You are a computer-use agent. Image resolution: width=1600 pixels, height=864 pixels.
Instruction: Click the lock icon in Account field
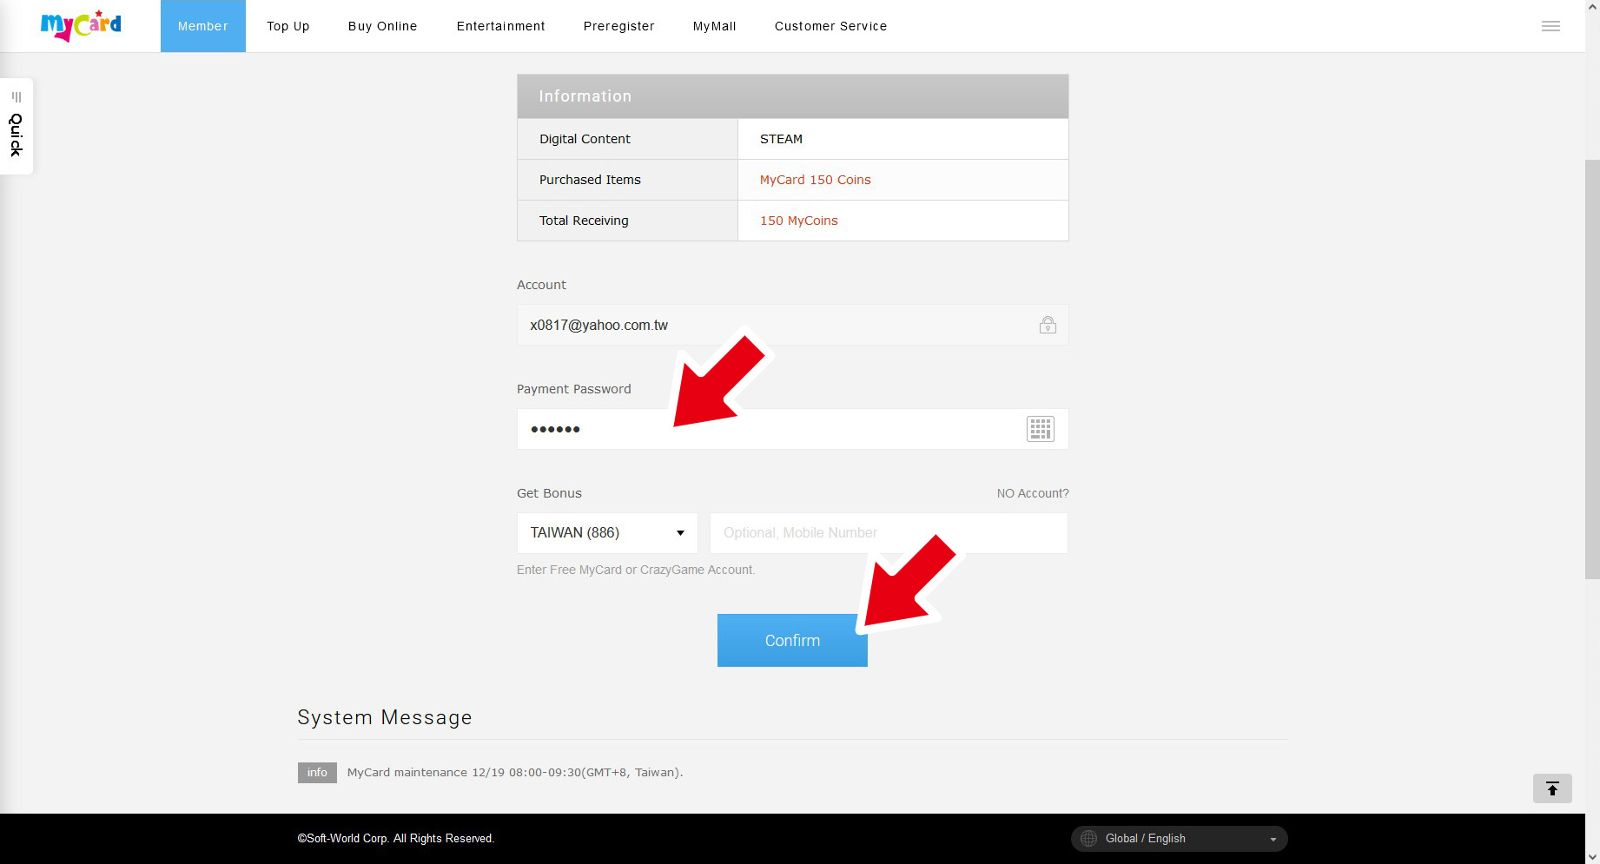[1048, 325]
